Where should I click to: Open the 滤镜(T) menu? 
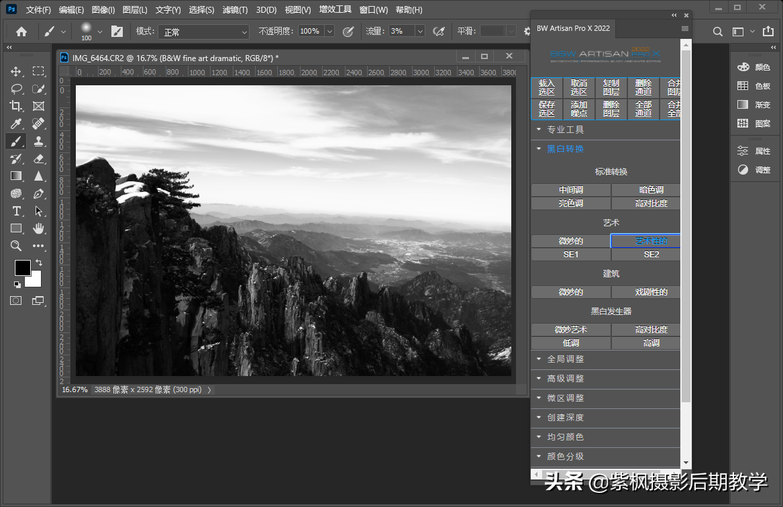pyautogui.click(x=235, y=10)
